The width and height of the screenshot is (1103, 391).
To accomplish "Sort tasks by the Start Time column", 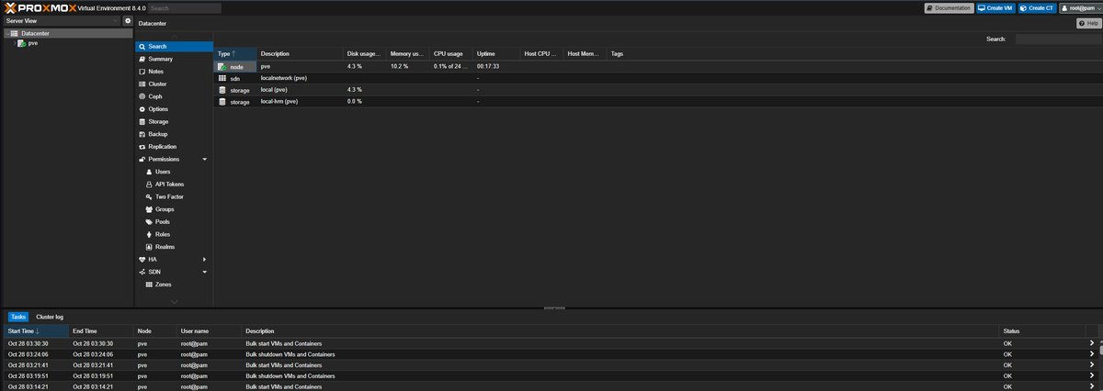I will (x=35, y=330).
